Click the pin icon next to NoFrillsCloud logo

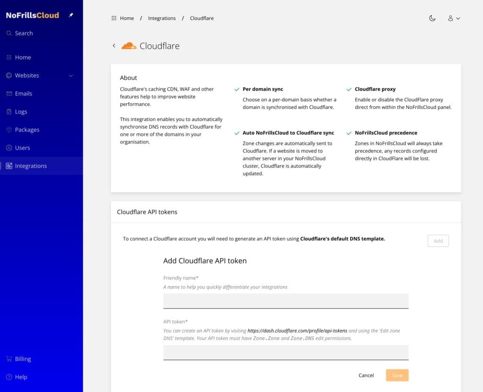click(71, 15)
